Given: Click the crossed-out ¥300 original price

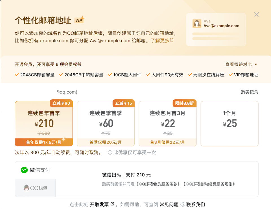Looking at the screenshot, I should (x=44, y=133).
